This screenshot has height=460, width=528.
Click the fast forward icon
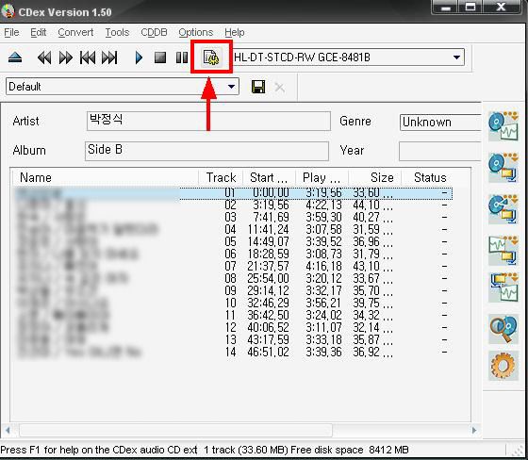tap(66, 57)
